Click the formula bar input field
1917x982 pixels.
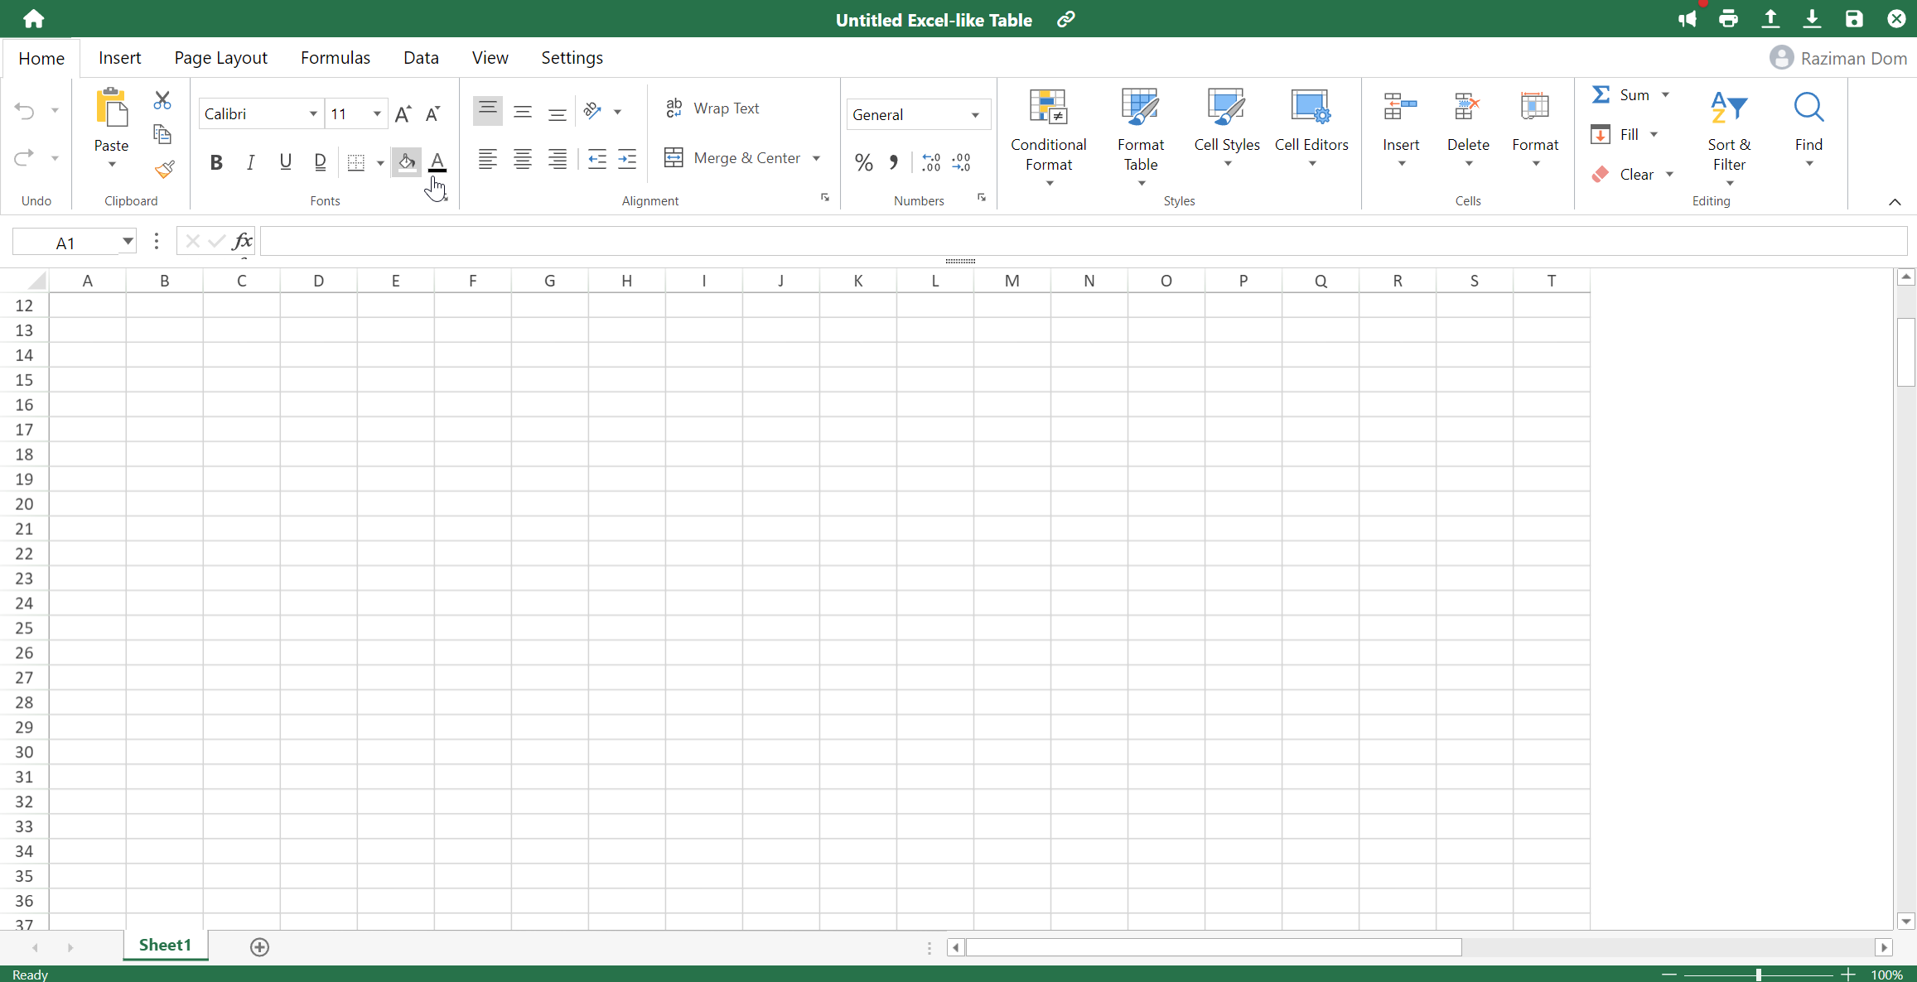[x=1077, y=242]
